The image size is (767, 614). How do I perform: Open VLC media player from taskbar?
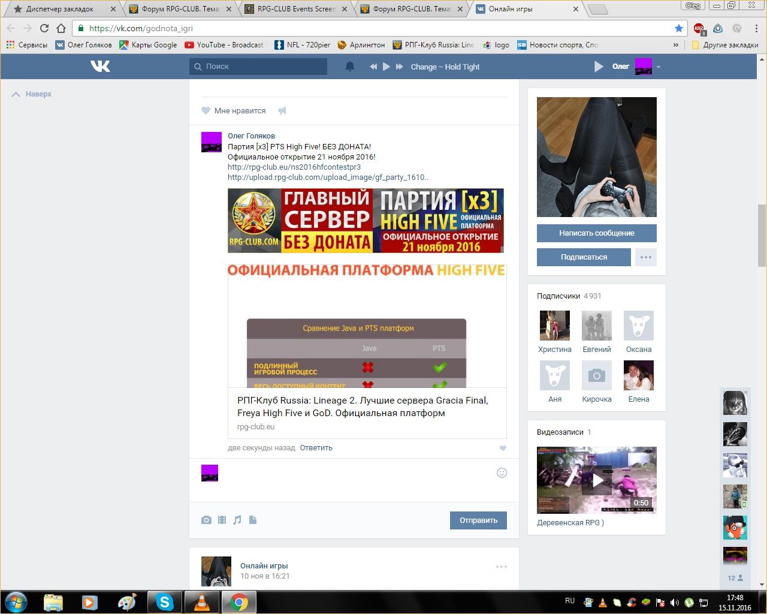click(201, 601)
